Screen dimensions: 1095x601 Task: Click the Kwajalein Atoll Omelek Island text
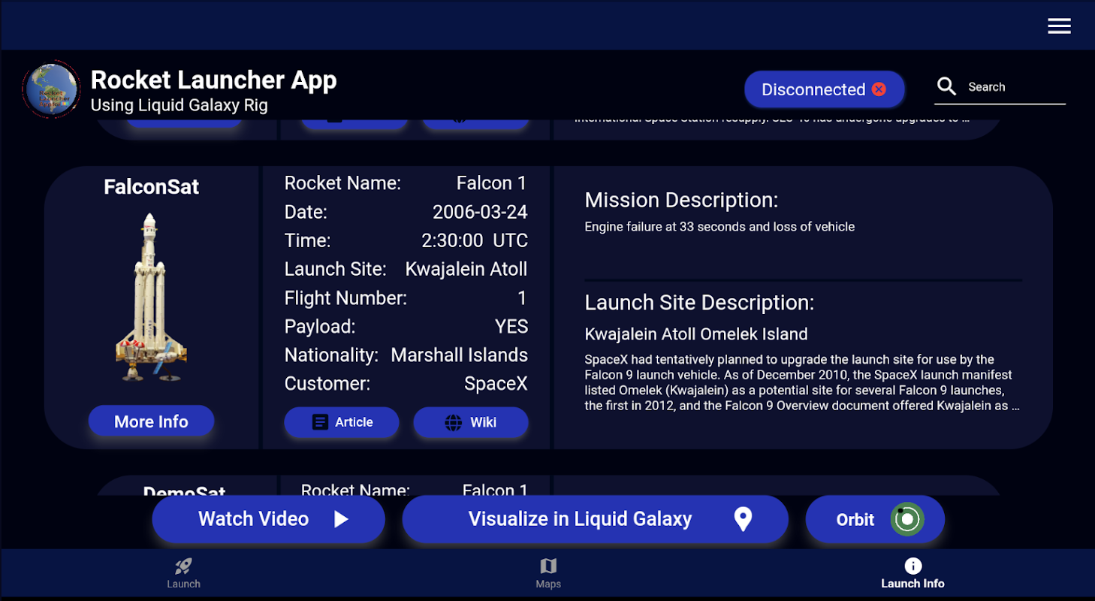[696, 334]
